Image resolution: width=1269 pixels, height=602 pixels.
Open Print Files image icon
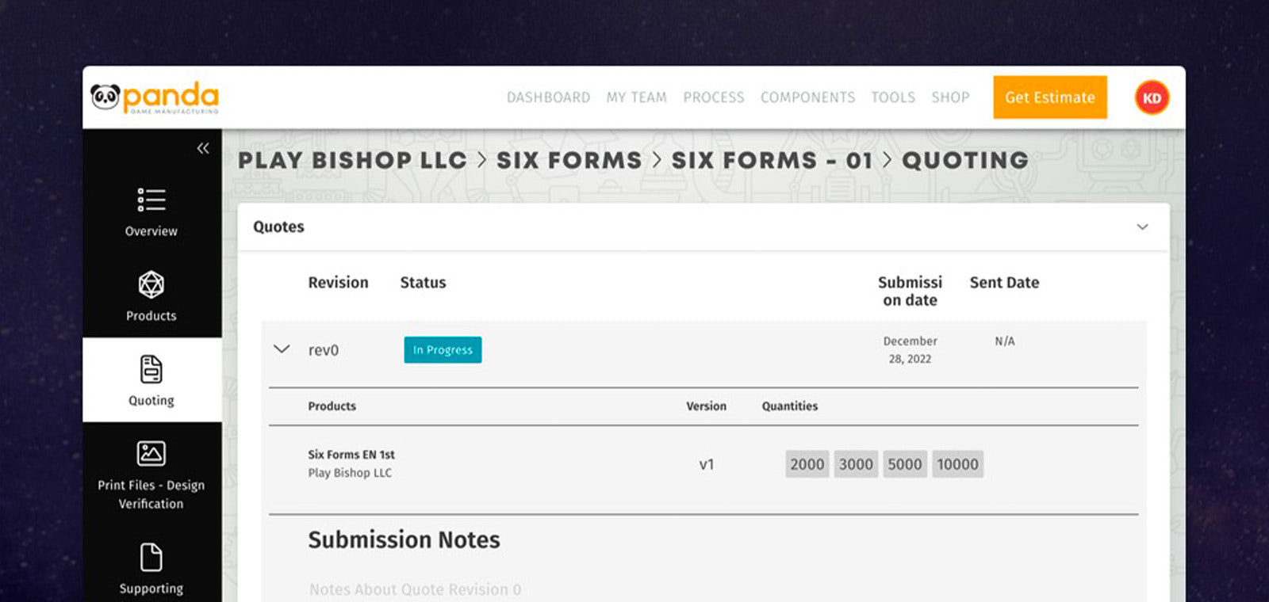coord(151,453)
